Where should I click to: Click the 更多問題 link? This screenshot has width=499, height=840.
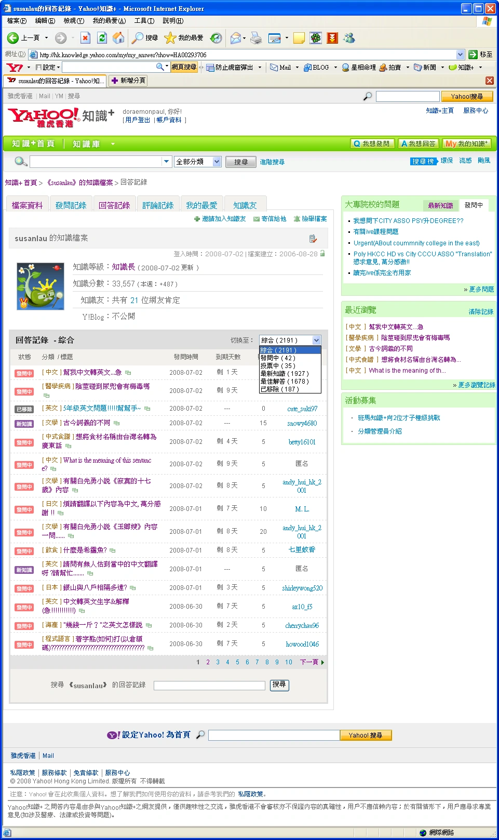(481, 290)
